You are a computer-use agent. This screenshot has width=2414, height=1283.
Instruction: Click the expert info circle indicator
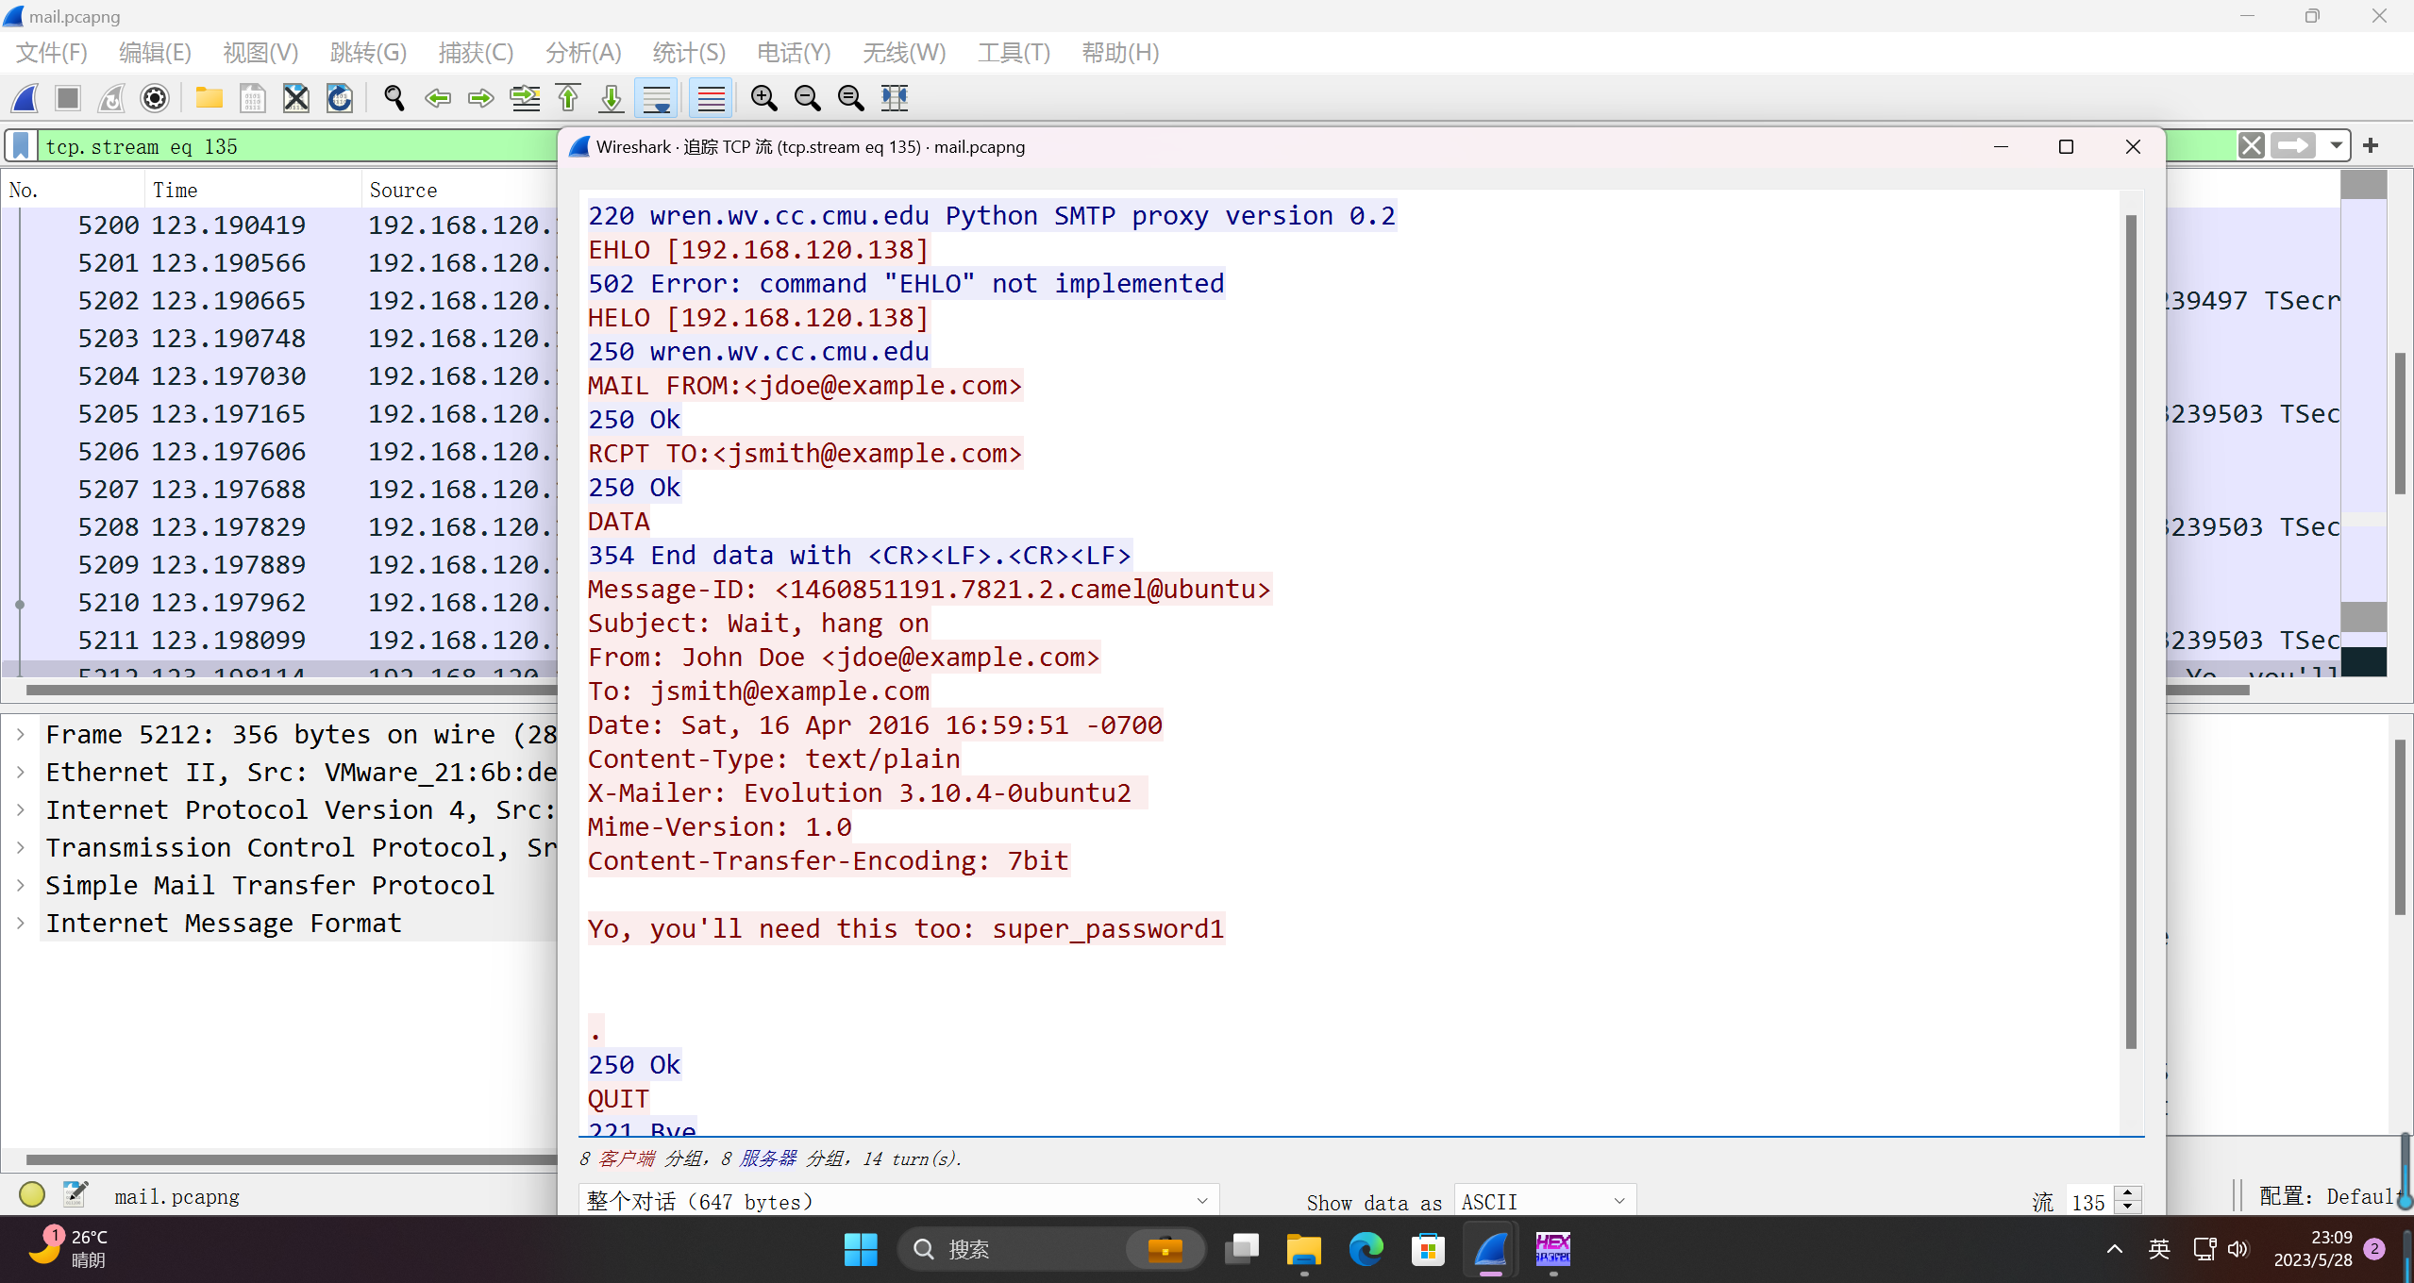tap(32, 1195)
